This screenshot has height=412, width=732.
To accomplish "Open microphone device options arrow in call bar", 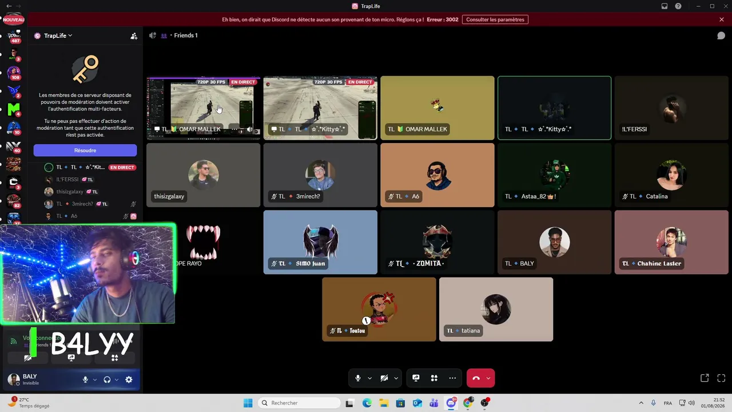I will (369, 378).
